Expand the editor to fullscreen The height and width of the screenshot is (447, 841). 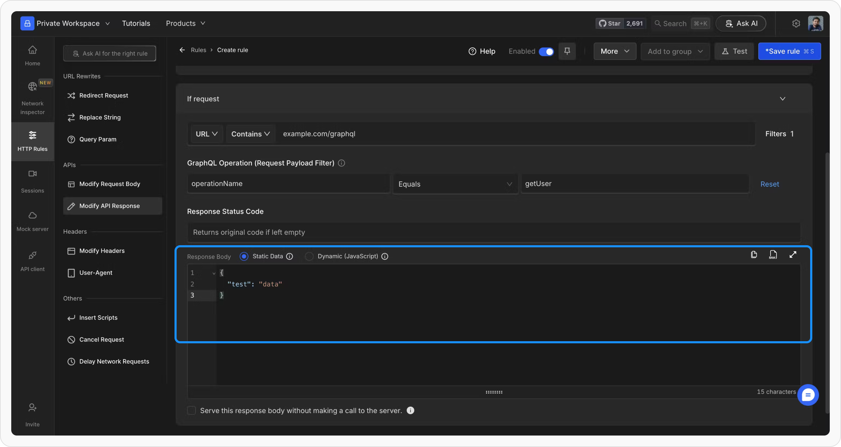(x=793, y=255)
